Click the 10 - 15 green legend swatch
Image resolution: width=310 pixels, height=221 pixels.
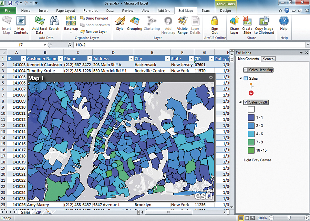click(251, 150)
